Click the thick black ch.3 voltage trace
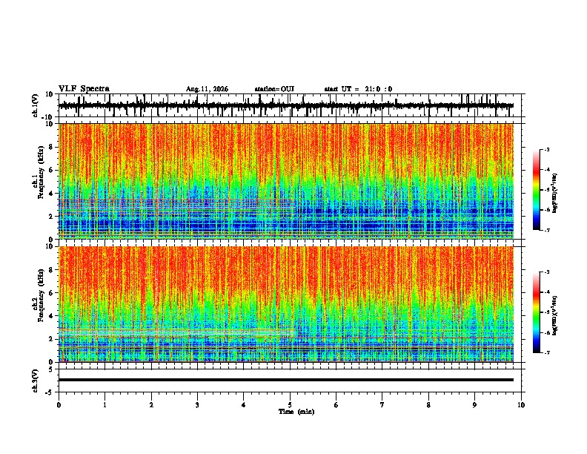Viewport: 587px width, 454px height. (285, 380)
